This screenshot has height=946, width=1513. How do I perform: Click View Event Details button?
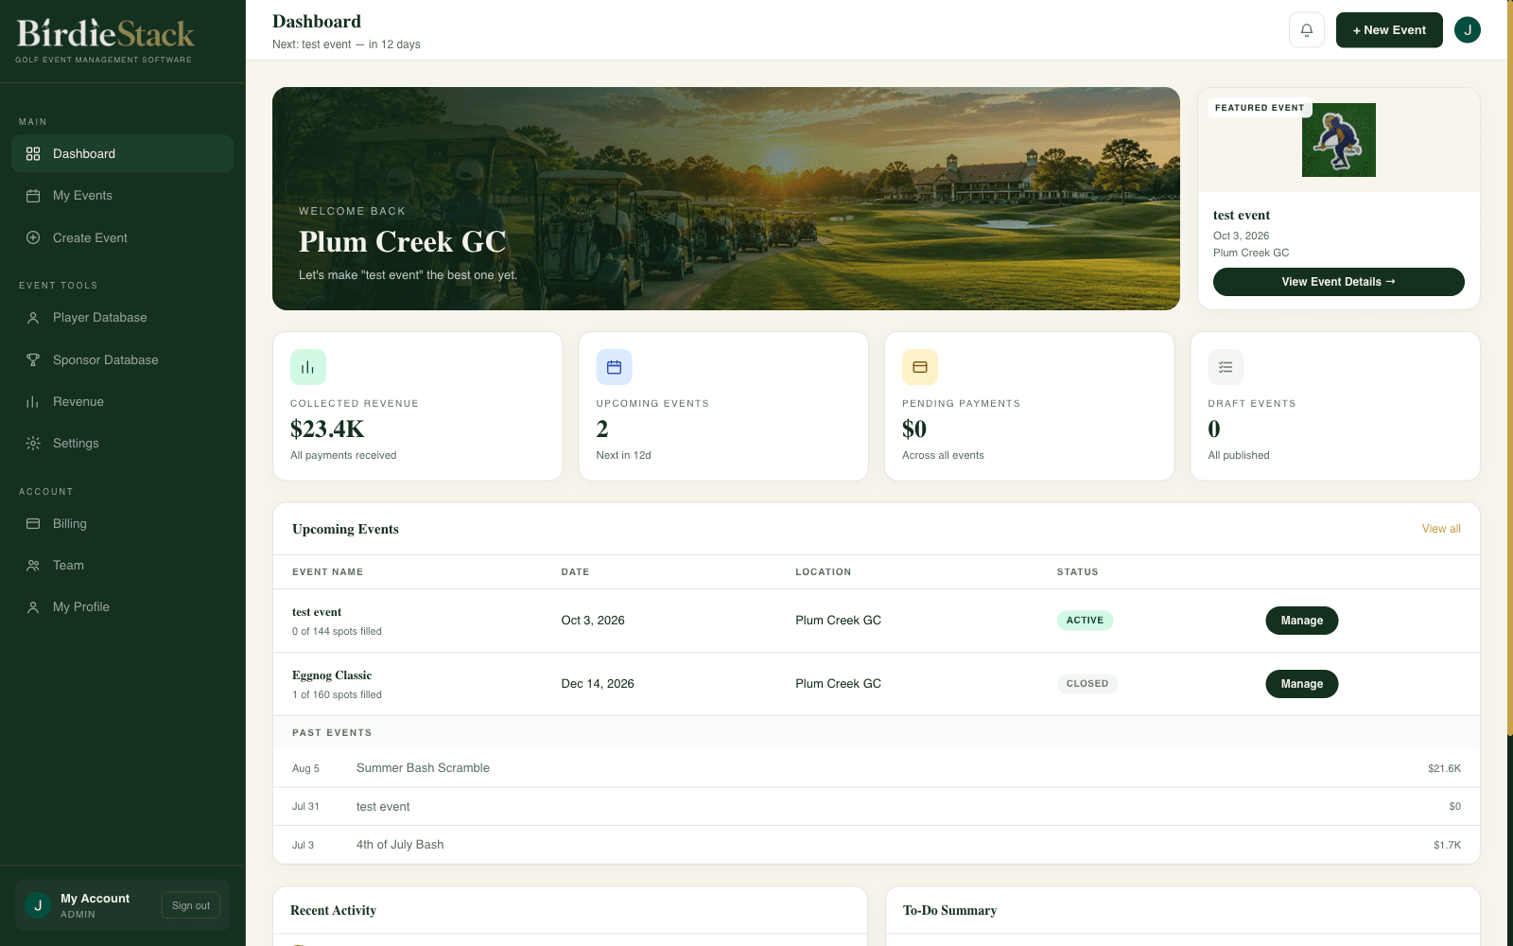point(1338,282)
